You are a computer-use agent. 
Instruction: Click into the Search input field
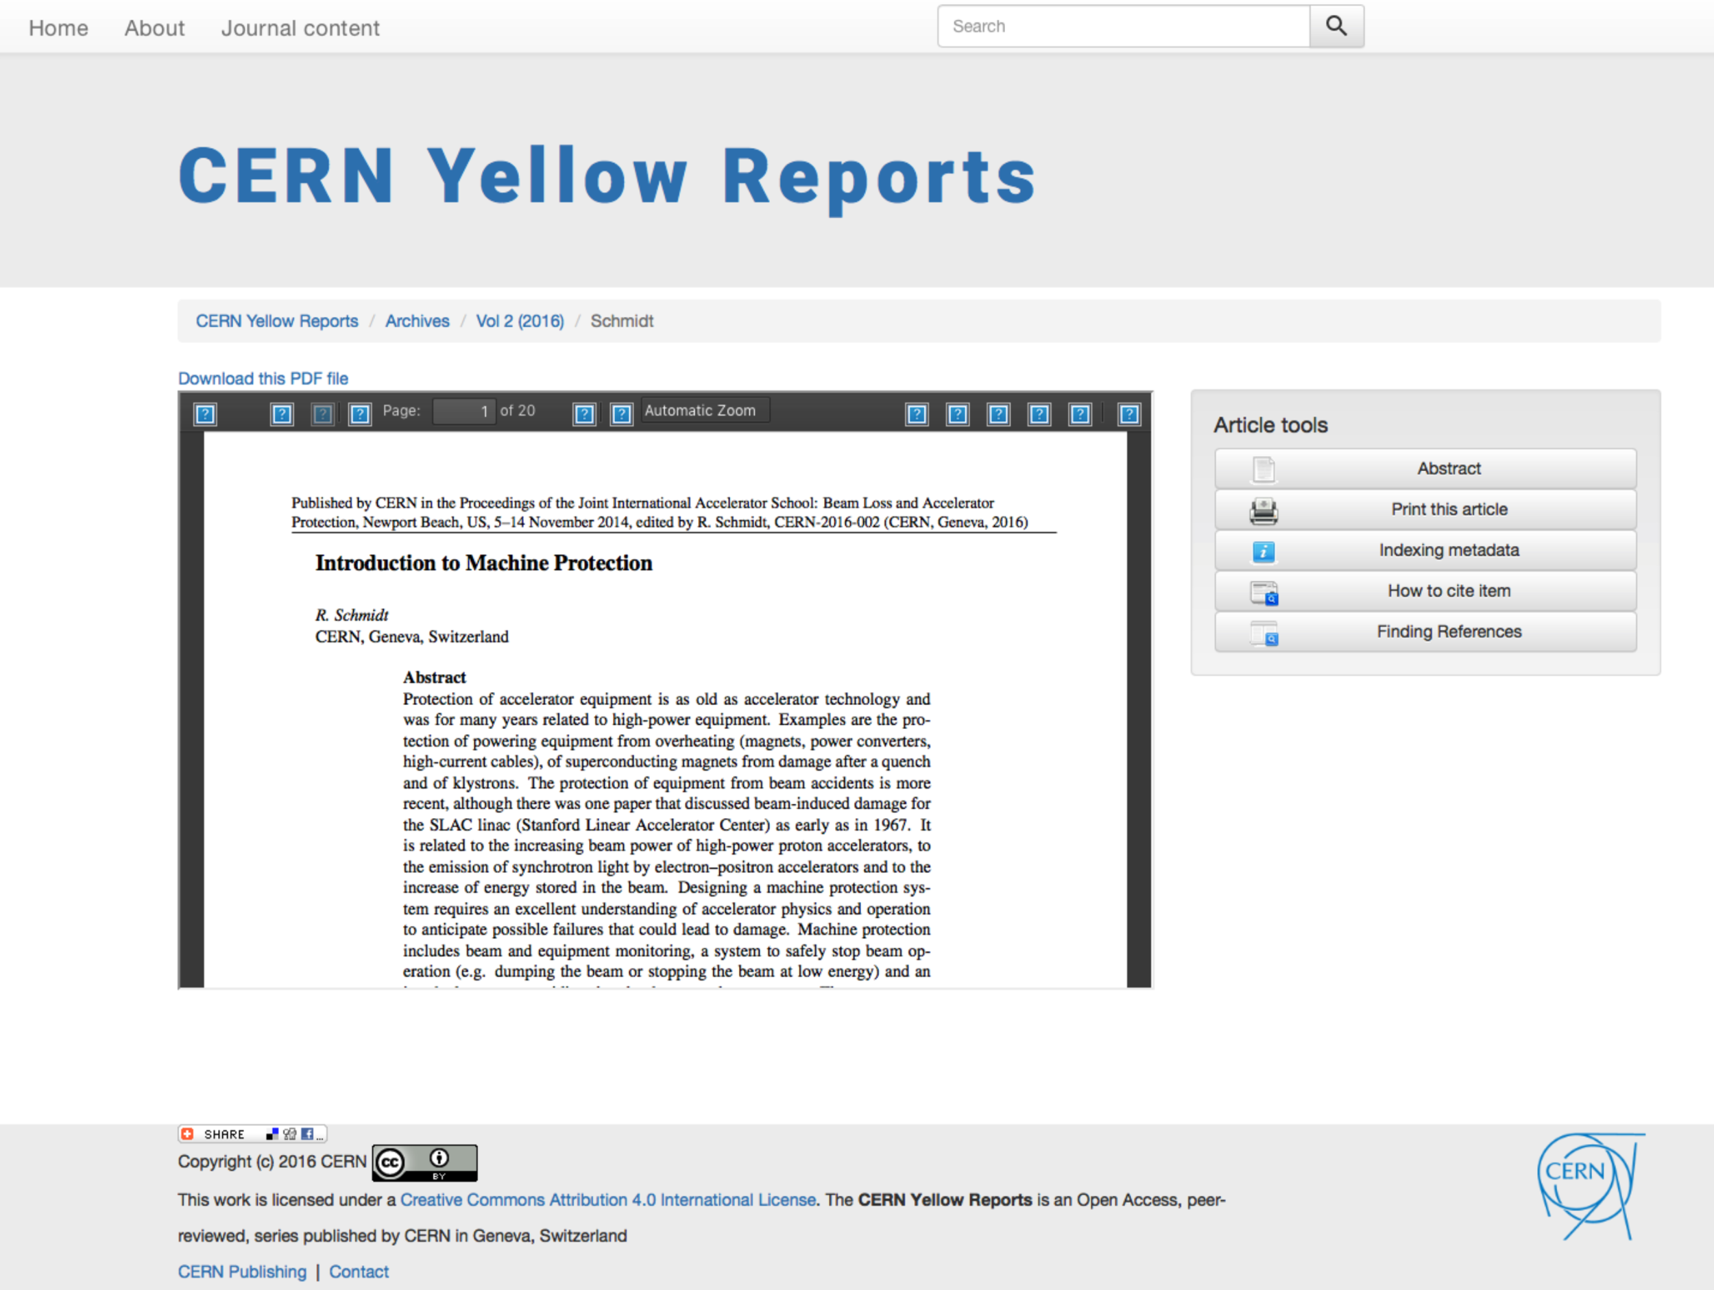pyautogui.click(x=1124, y=26)
